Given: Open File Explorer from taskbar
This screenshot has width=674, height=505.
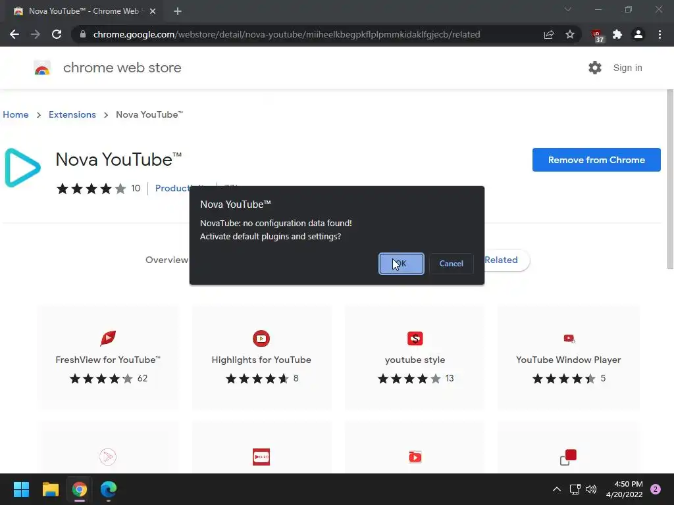Looking at the screenshot, I should point(50,489).
